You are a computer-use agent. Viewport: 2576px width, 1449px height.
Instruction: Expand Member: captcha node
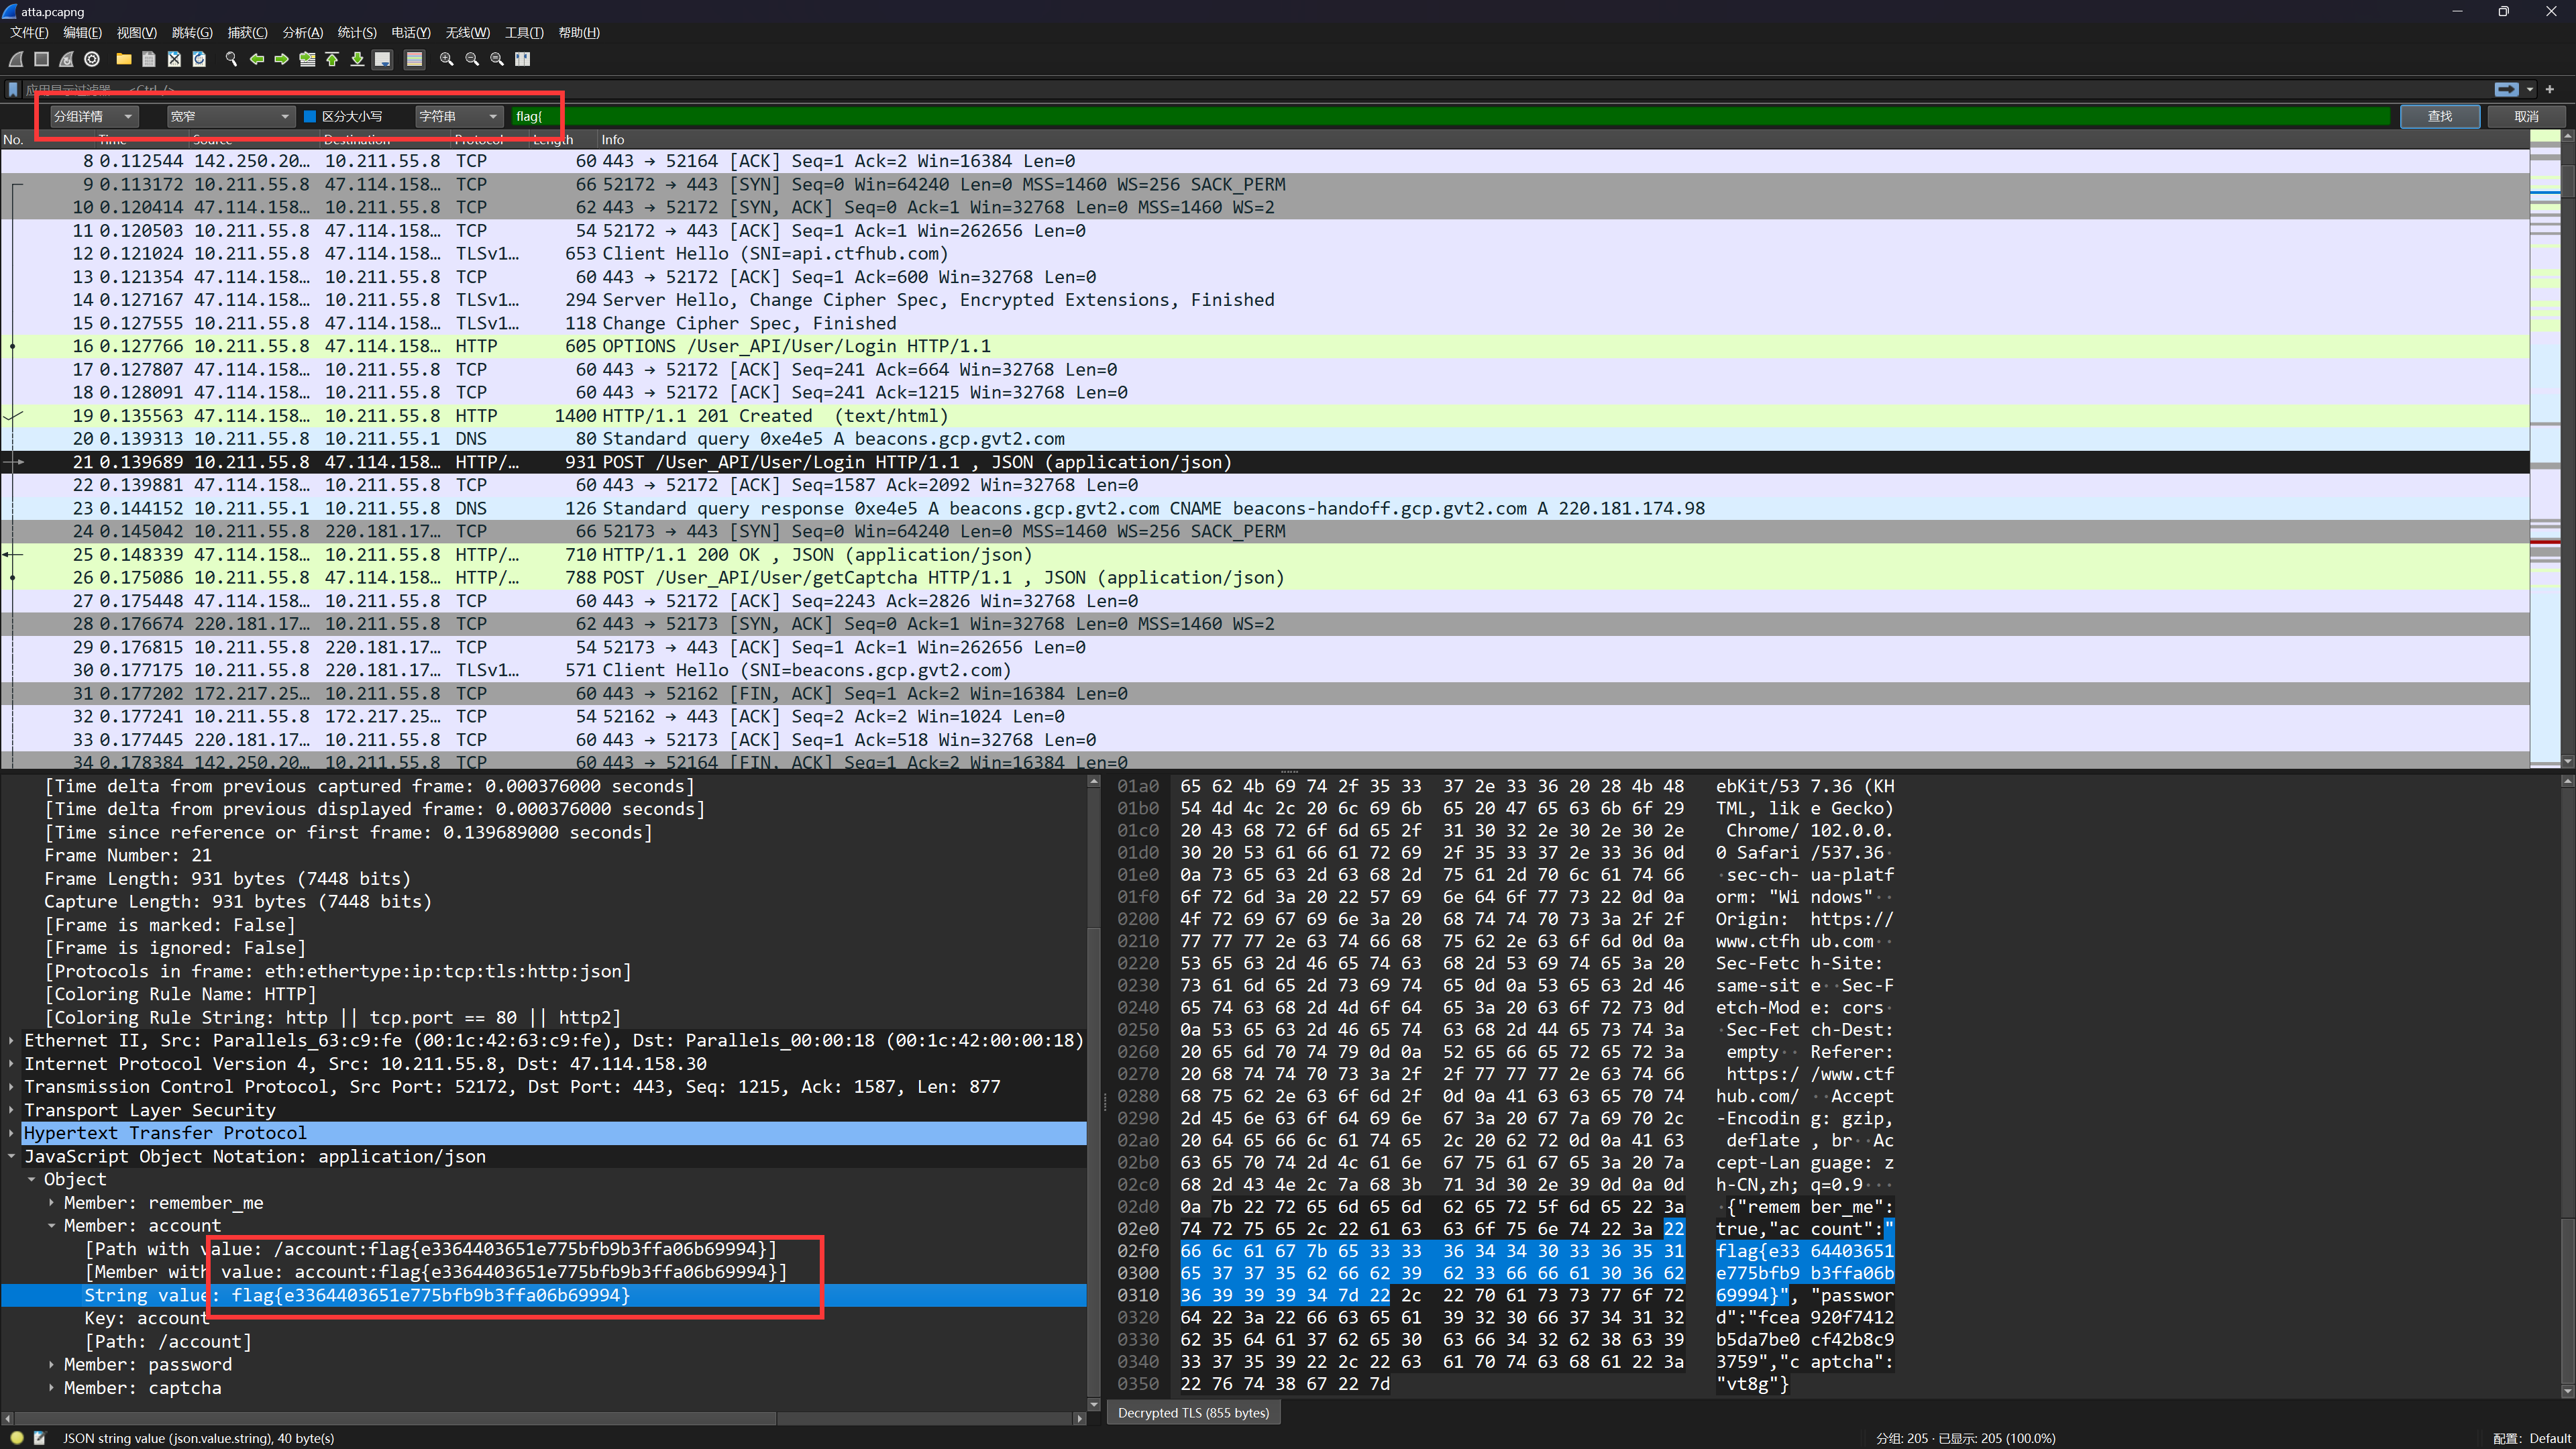click(51, 1388)
